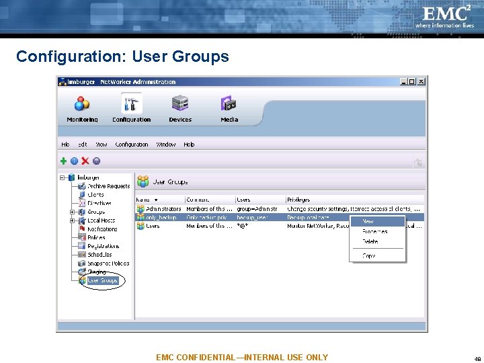This screenshot has height=363, width=484.
Task: Select Notifications label in the tree
Action: coord(102,229)
